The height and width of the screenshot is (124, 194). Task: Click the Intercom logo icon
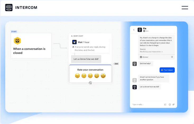pos(9,8)
